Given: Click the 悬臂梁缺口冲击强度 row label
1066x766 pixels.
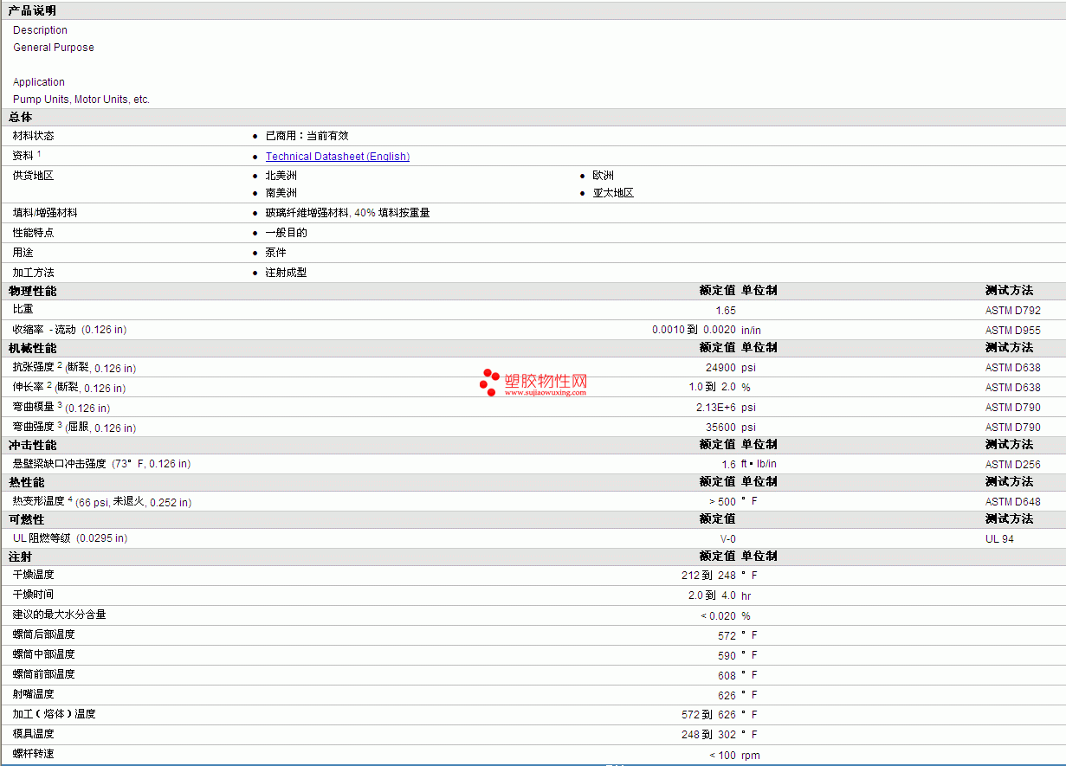Looking at the screenshot, I should [101, 464].
